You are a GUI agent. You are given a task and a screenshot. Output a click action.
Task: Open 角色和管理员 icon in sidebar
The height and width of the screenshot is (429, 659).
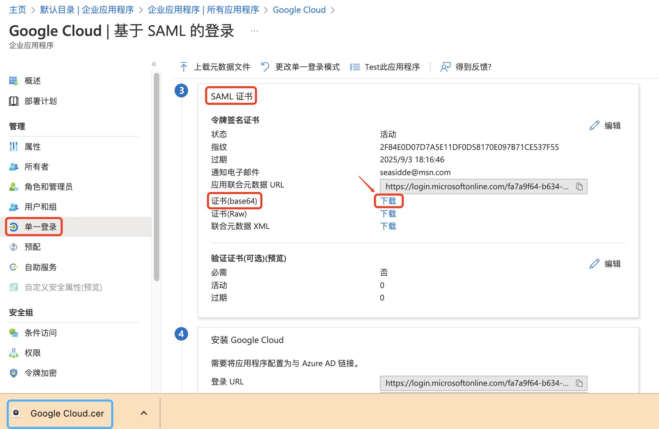click(x=13, y=187)
